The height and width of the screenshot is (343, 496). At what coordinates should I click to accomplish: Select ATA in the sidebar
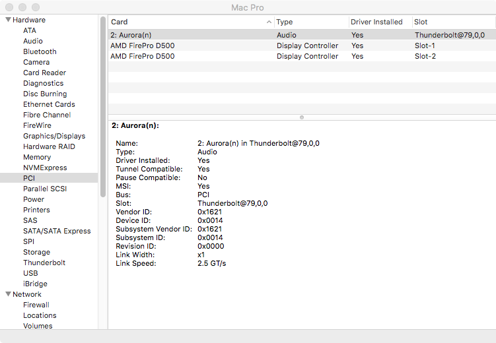click(30, 30)
